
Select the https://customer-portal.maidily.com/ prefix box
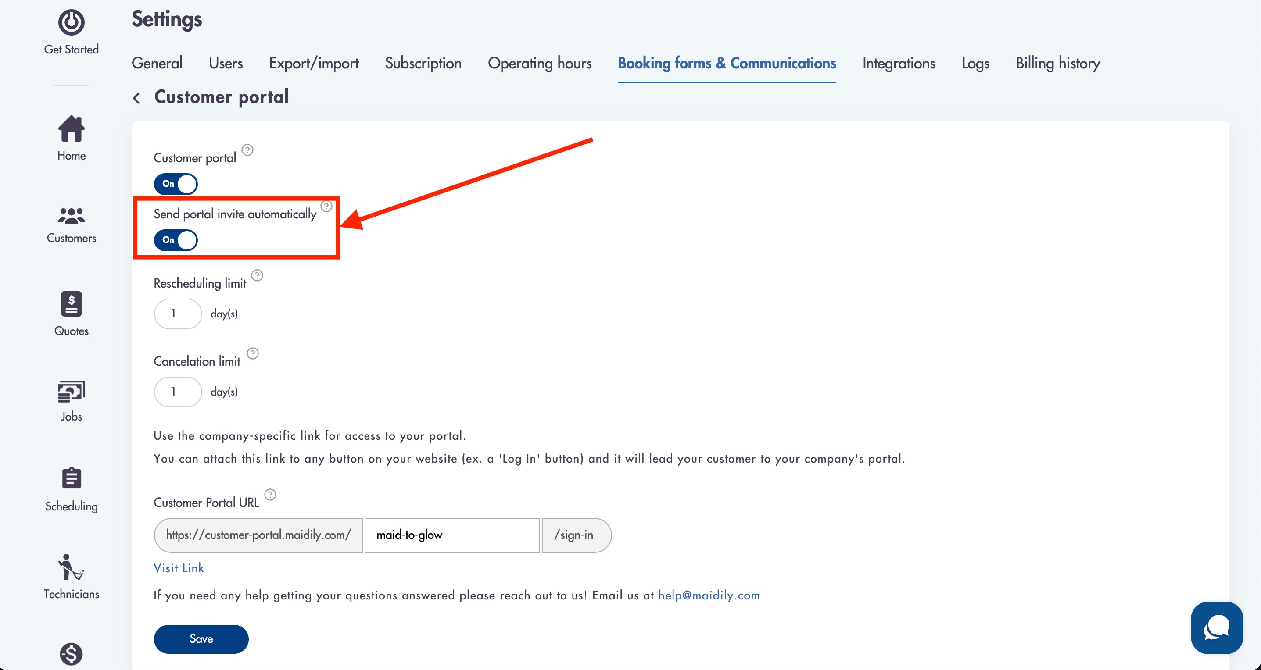click(x=258, y=535)
